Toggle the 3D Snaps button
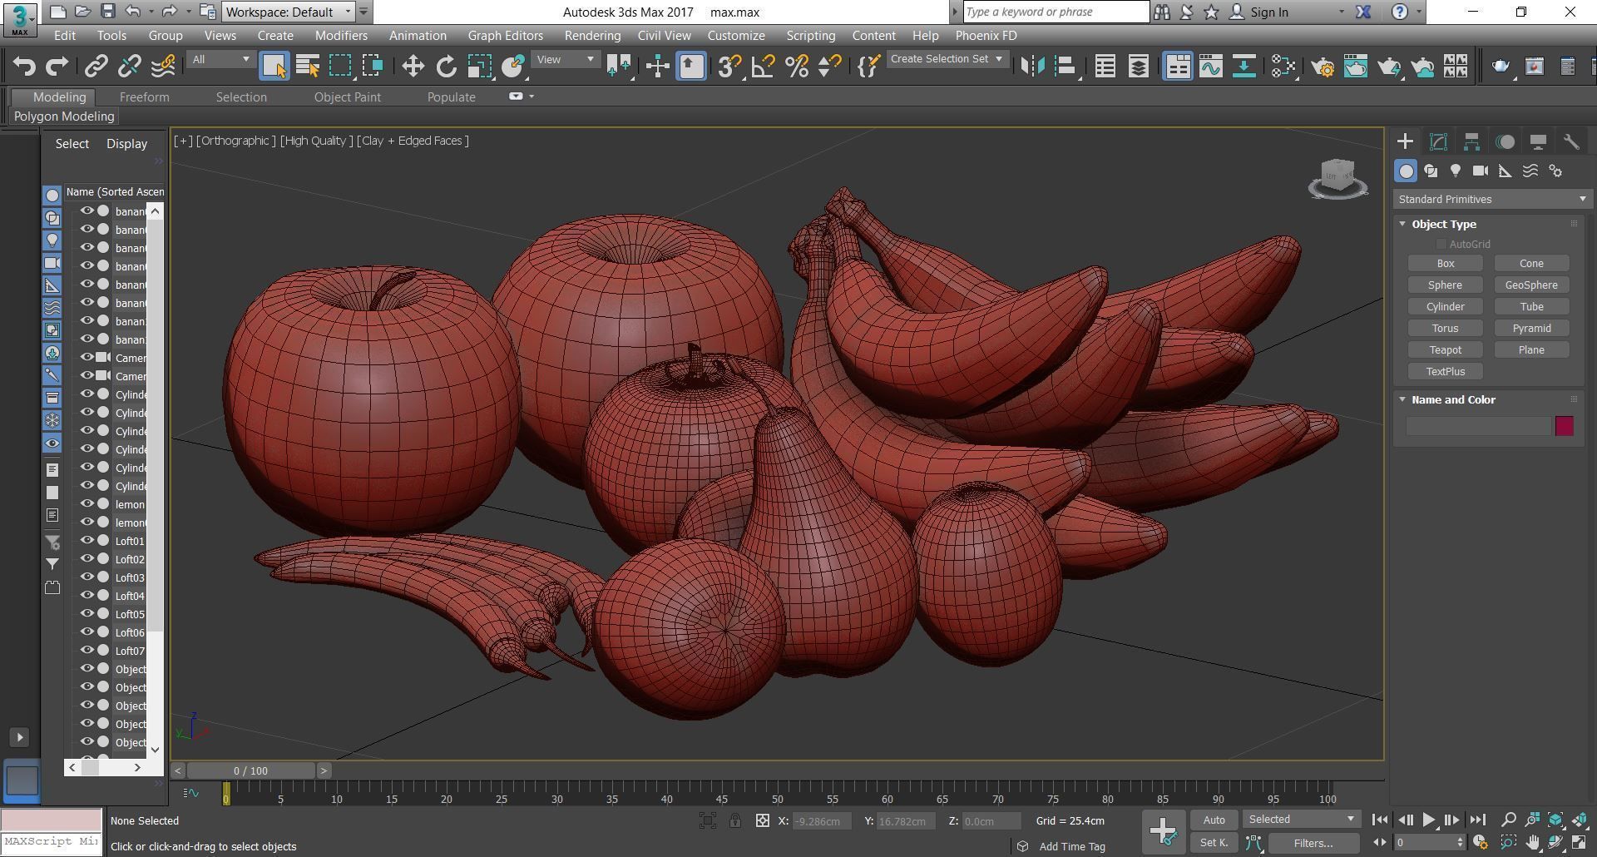 729,66
